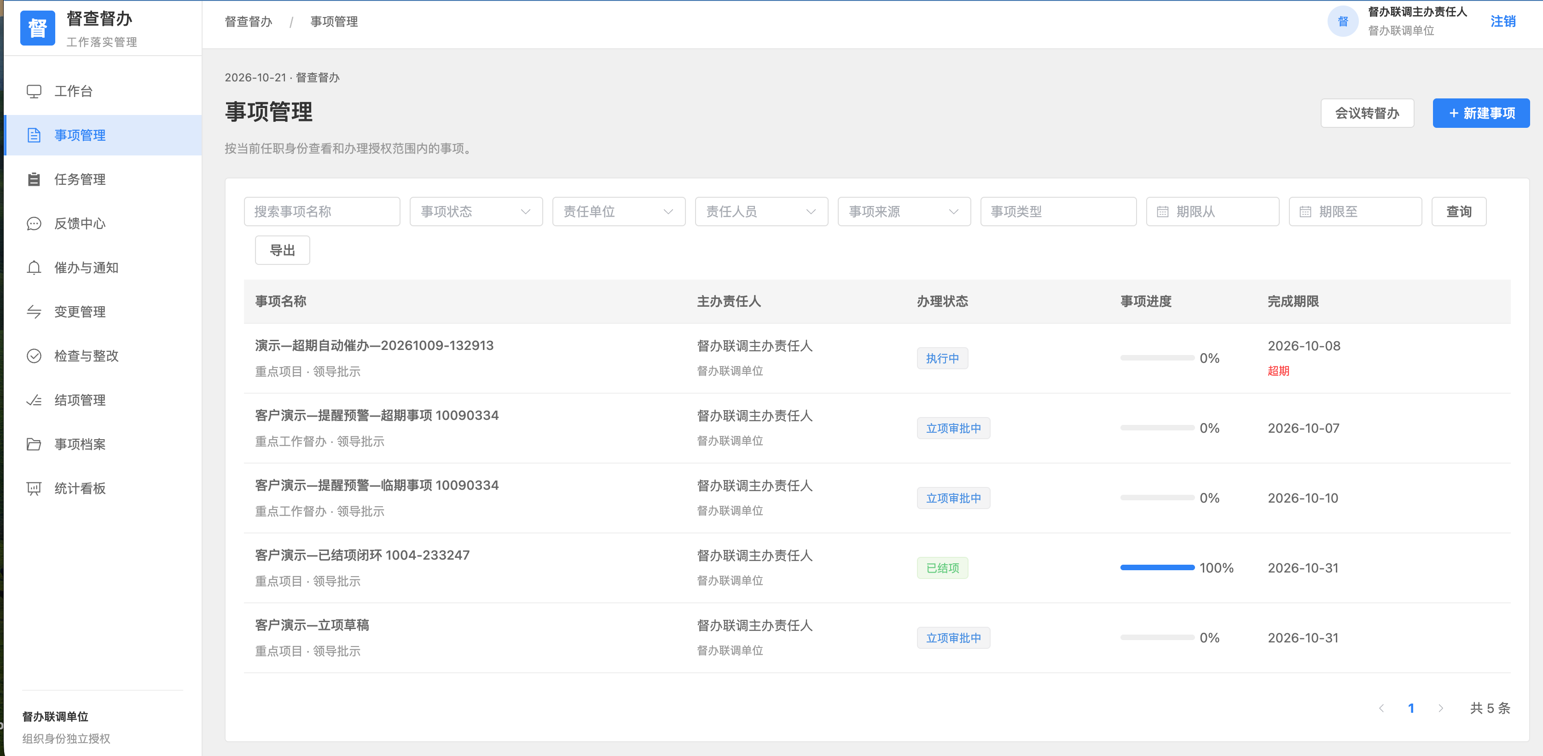Click progress bar of 客户演示—立项草稿 row

click(1157, 637)
